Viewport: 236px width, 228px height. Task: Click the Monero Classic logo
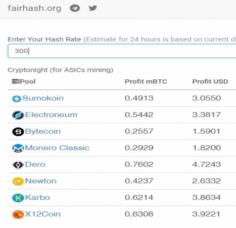click(18, 148)
